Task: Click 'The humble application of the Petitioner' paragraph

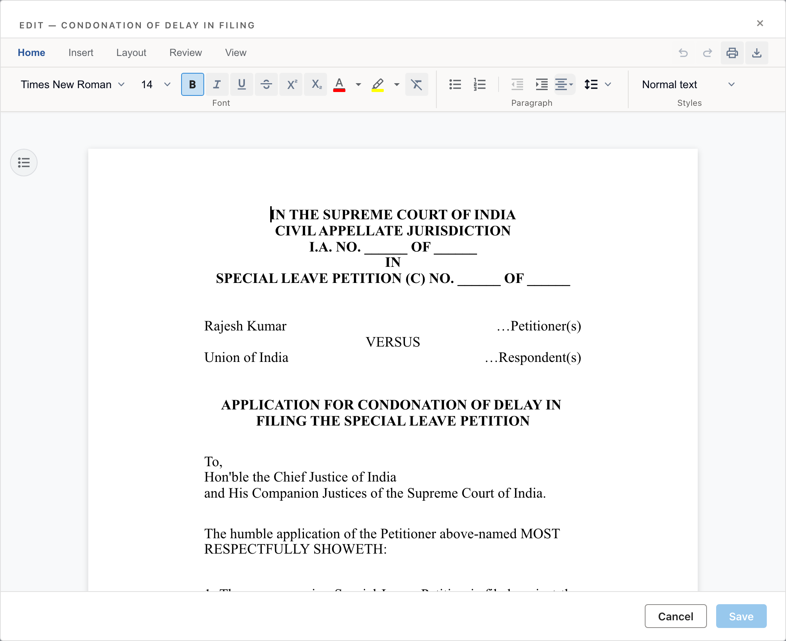Action: (382, 534)
